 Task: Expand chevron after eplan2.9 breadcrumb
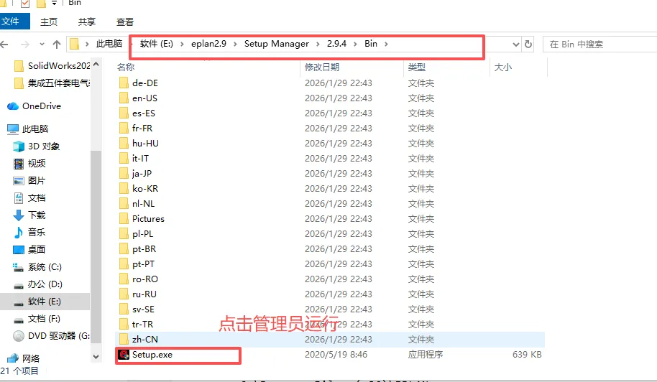tap(235, 44)
